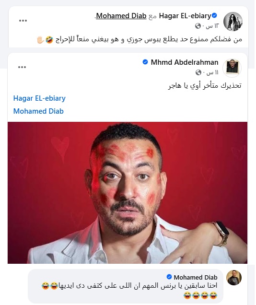Open the red lipstick-kisses photo

coord(128,193)
